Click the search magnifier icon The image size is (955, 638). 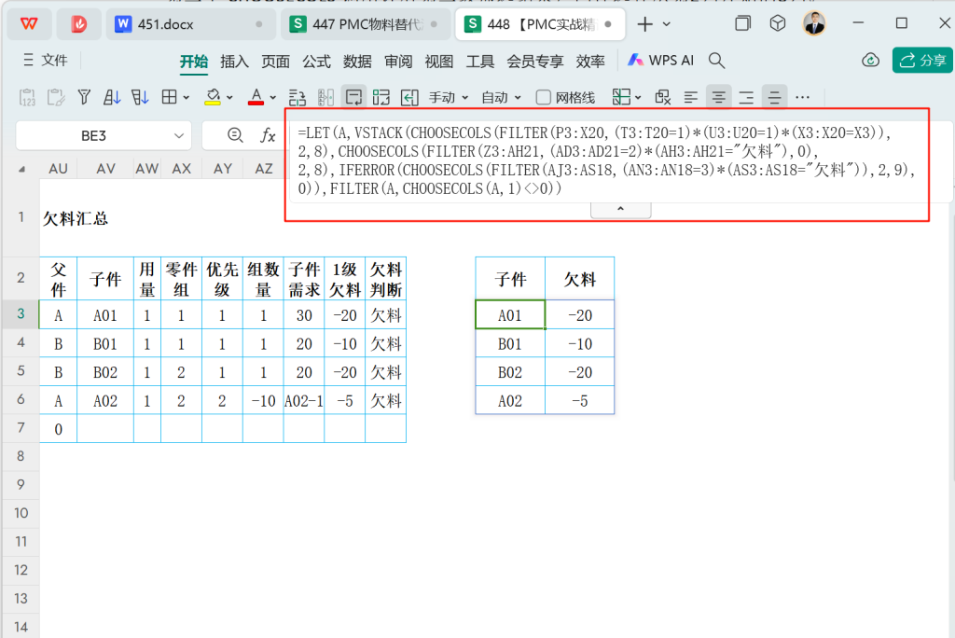(x=717, y=61)
